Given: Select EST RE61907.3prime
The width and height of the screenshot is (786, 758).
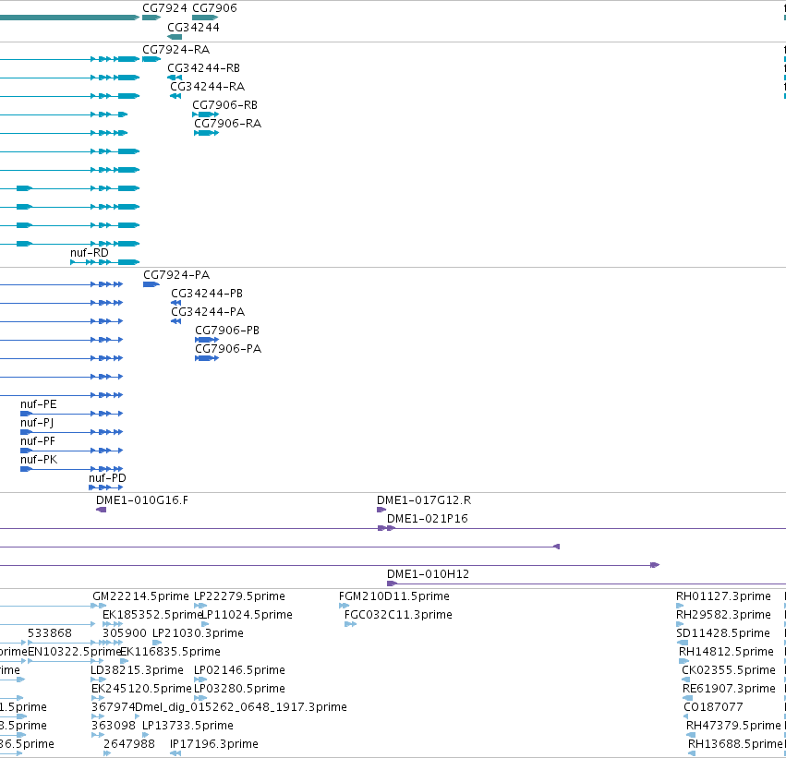Looking at the screenshot, I should tap(688, 698).
